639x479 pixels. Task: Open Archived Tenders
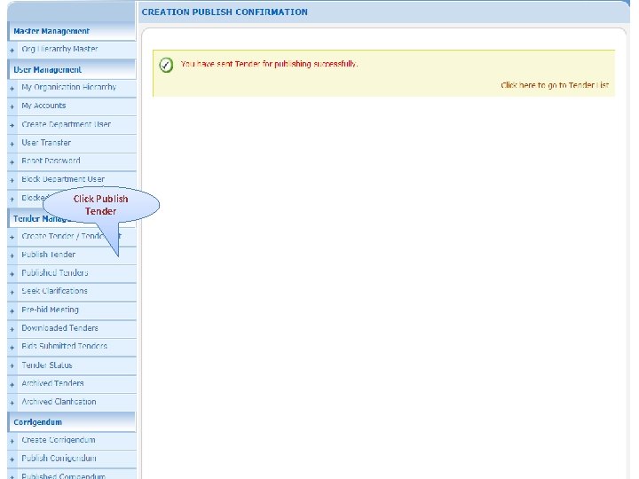click(x=52, y=383)
